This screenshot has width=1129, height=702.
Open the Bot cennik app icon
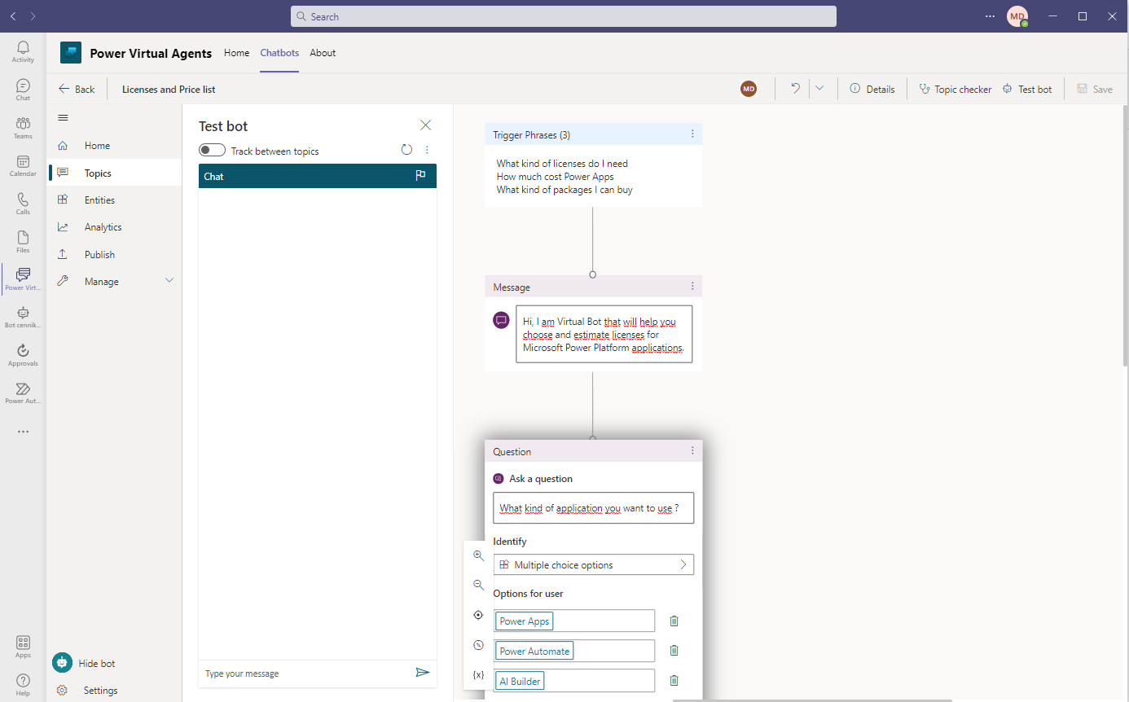click(x=23, y=317)
